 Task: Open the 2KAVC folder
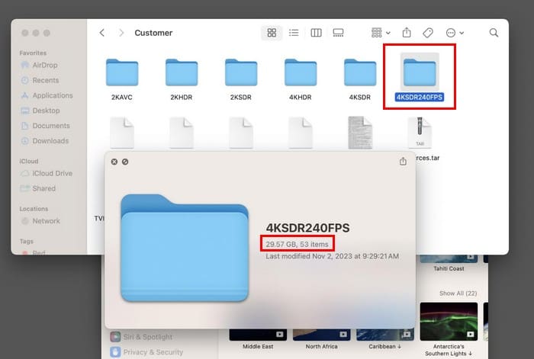pyautogui.click(x=122, y=73)
